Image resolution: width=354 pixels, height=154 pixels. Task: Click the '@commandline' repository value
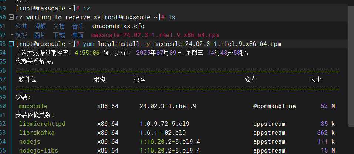274,106
